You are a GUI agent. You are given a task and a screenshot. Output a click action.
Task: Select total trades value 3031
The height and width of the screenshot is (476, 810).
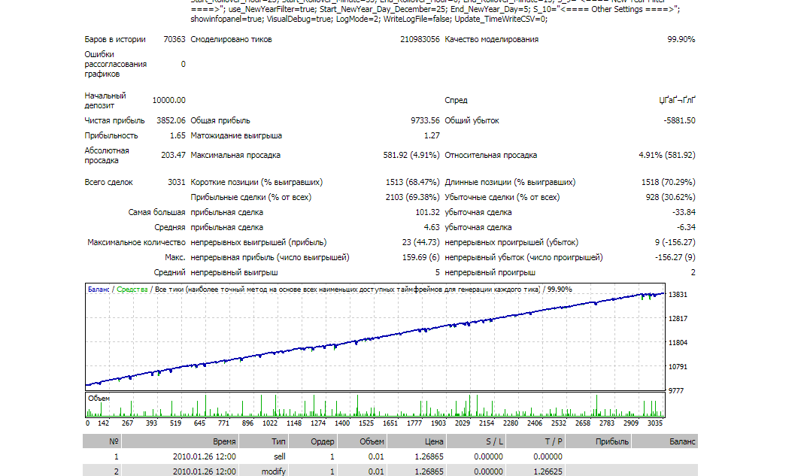(176, 182)
